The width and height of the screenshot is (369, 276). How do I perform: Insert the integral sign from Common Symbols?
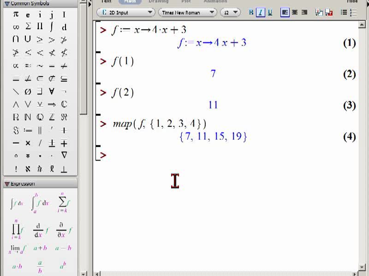[52, 27]
